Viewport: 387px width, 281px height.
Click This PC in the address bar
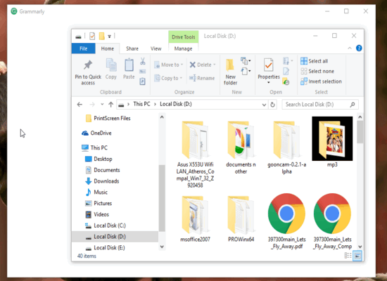click(x=141, y=104)
